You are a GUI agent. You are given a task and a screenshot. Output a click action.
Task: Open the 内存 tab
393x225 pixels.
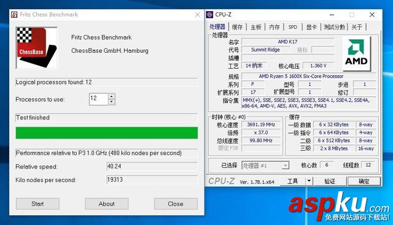[274, 27]
